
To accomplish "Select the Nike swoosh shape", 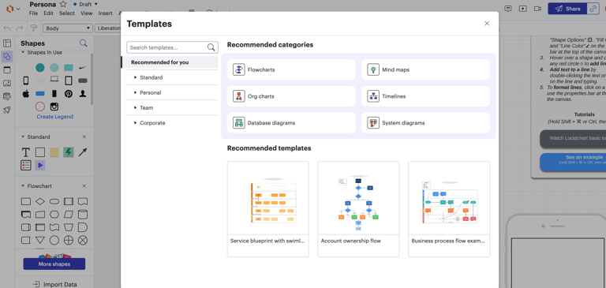I will coord(82,68).
